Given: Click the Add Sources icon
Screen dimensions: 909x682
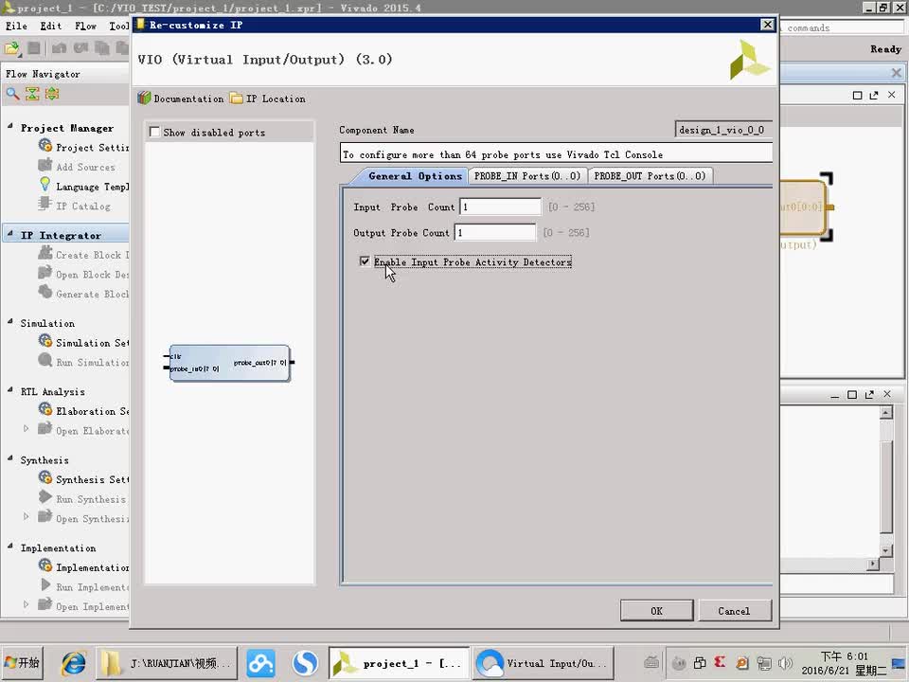Looking at the screenshot, I should pos(45,166).
